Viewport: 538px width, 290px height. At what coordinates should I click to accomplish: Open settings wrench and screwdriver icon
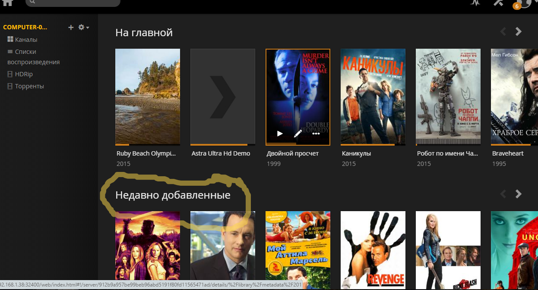click(x=499, y=3)
